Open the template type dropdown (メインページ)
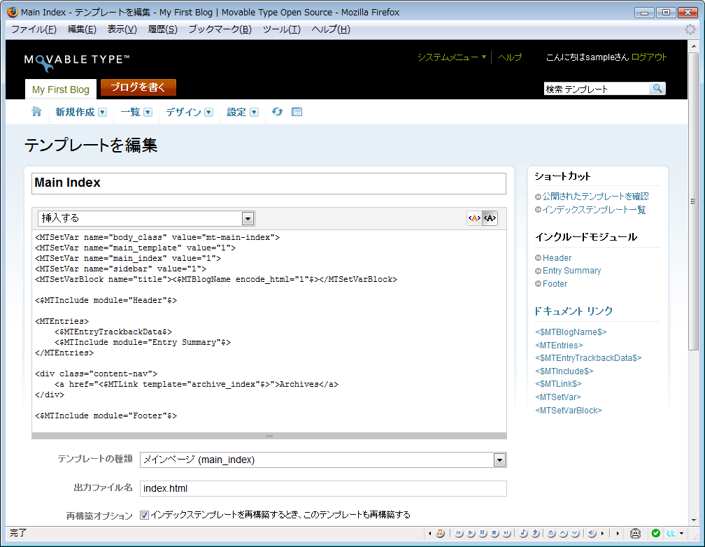 pos(323,460)
